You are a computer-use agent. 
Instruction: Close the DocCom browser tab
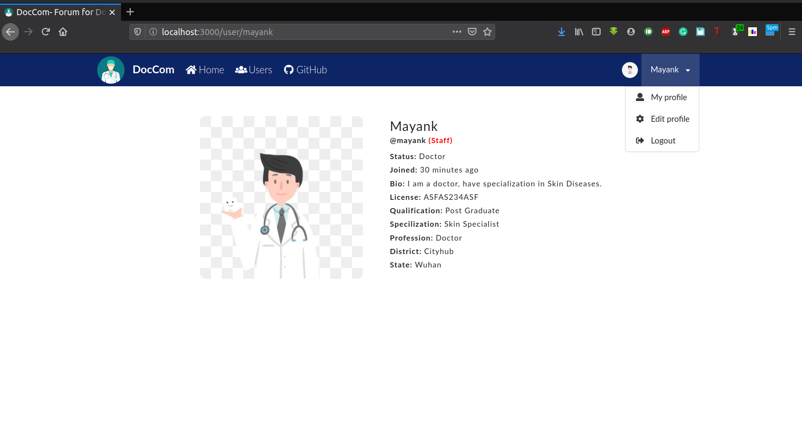(x=112, y=12)
